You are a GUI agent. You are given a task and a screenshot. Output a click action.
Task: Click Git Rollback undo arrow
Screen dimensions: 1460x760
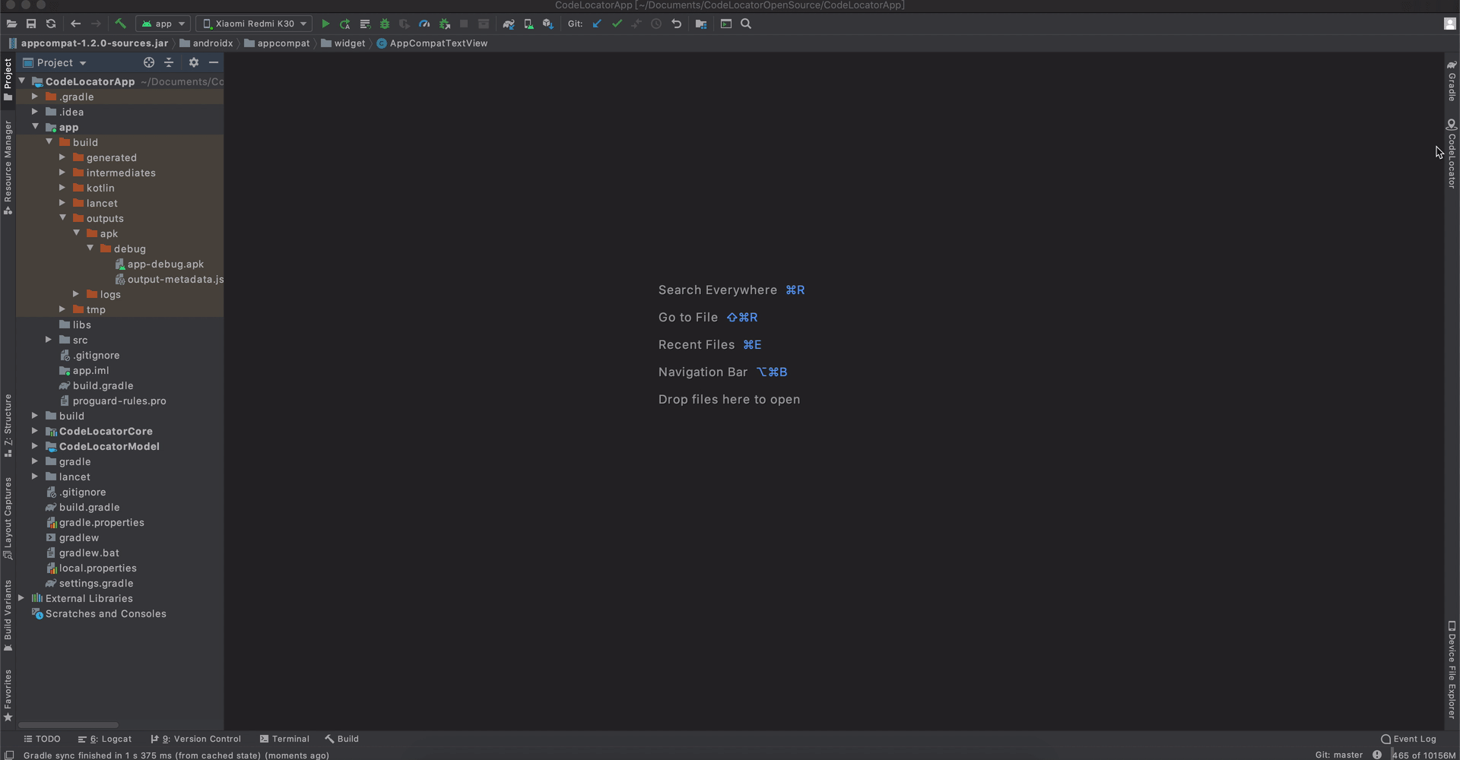[676, 24]
